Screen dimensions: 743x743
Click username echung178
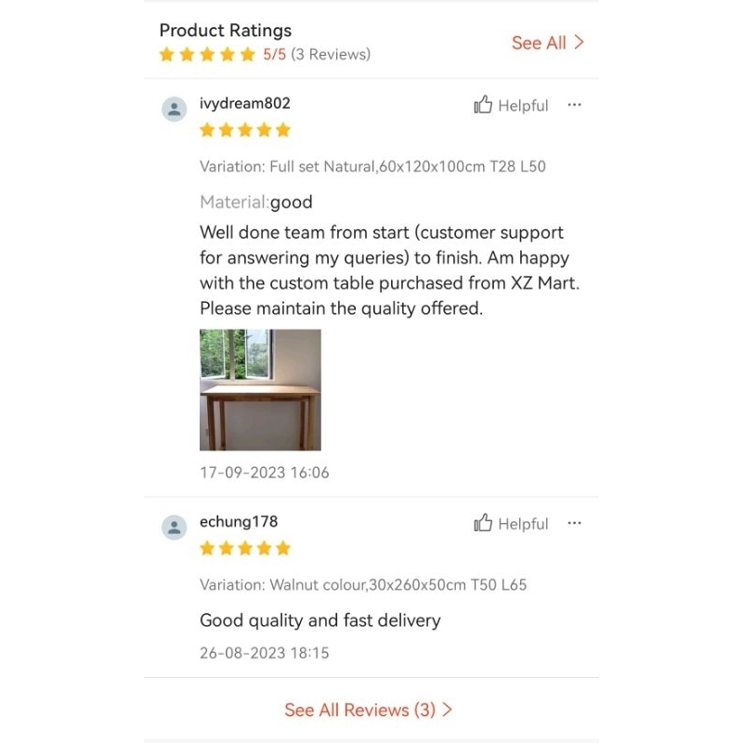pos(239,521)
